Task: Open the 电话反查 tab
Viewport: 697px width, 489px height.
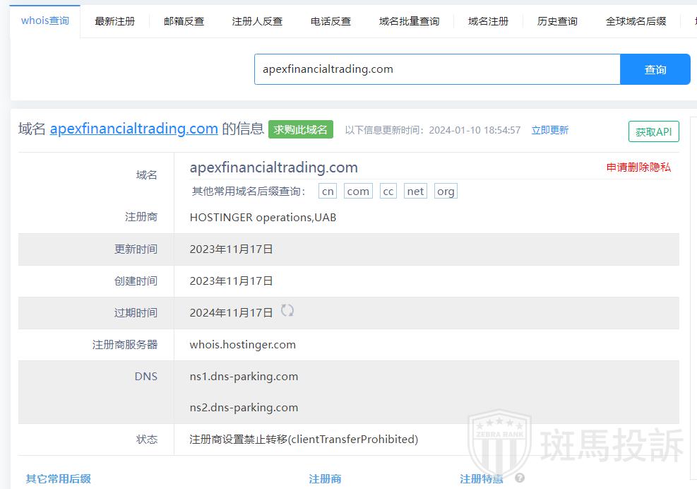Action: click(330, 21)
